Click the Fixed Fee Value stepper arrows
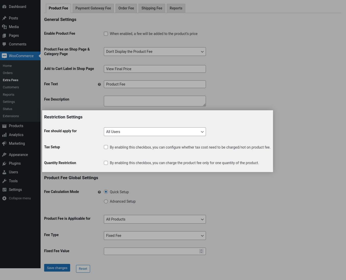Screen dimensions: 346x280 click(x=201, y=251)
